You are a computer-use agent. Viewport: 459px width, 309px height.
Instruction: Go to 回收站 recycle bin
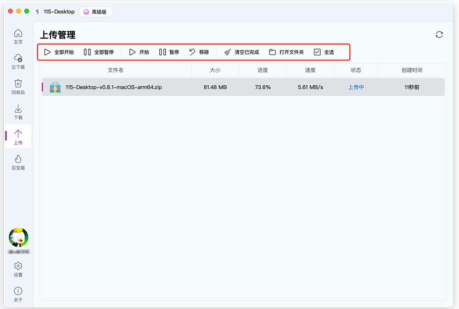point(18,87)
